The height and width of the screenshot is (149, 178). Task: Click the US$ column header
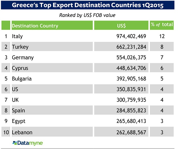(x=121, y=26)
